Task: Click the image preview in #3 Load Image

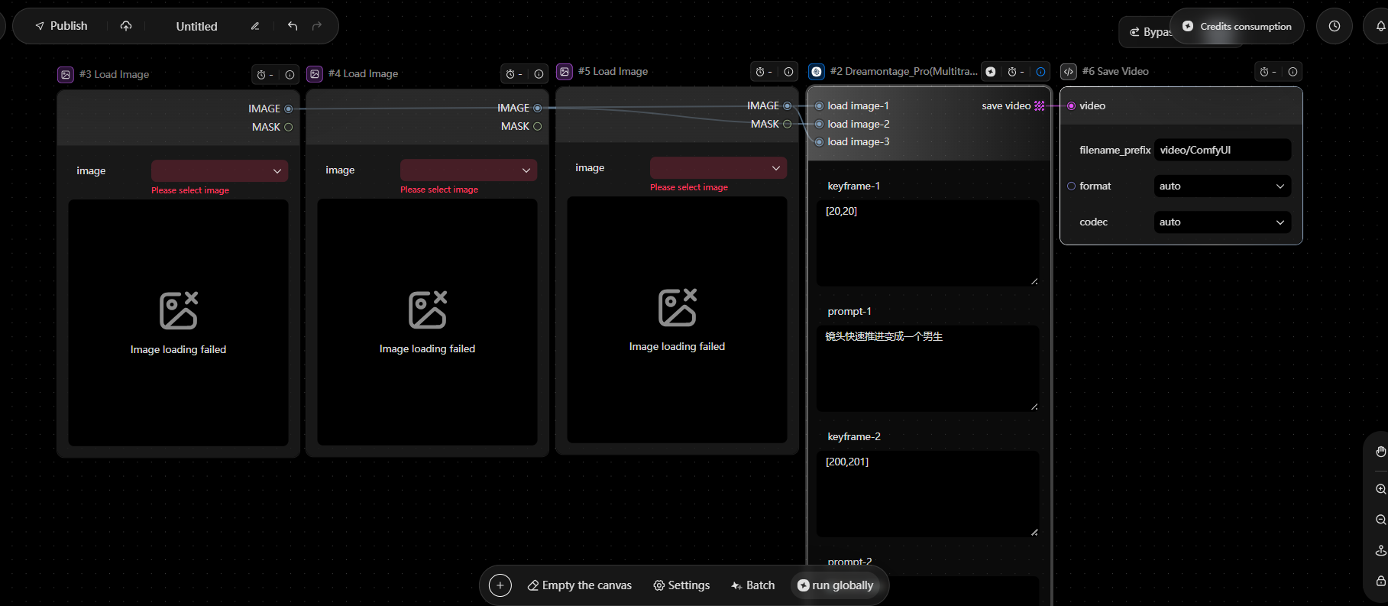Action: (x=179, y=322)
